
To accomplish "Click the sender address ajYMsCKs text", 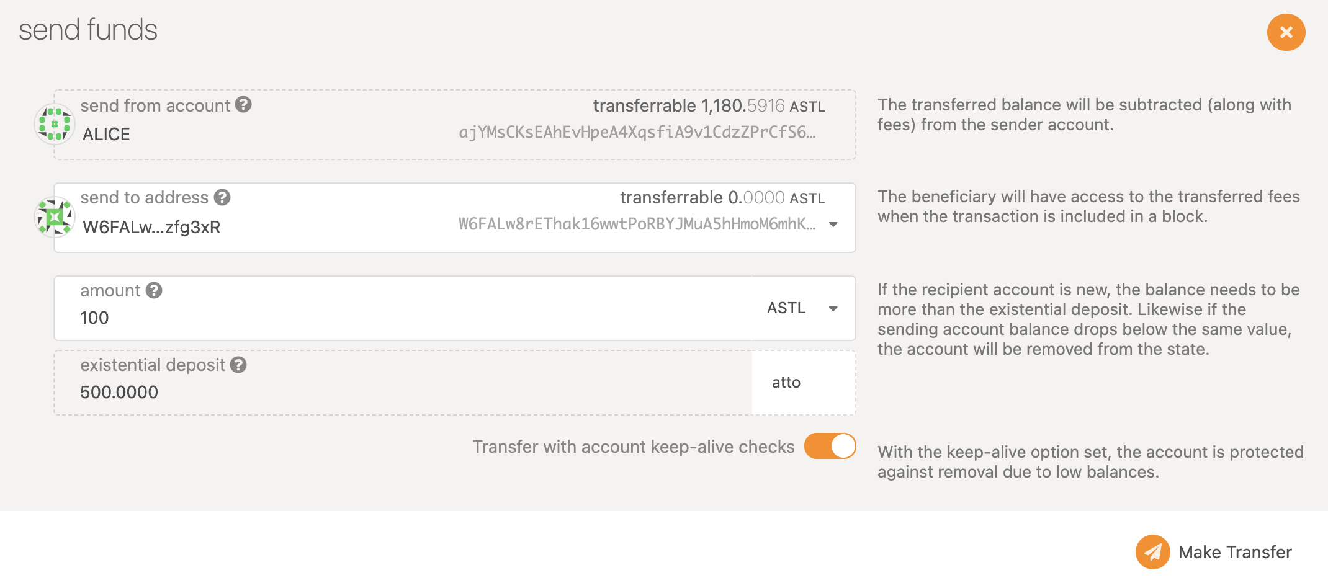I will tap(637, 132).
